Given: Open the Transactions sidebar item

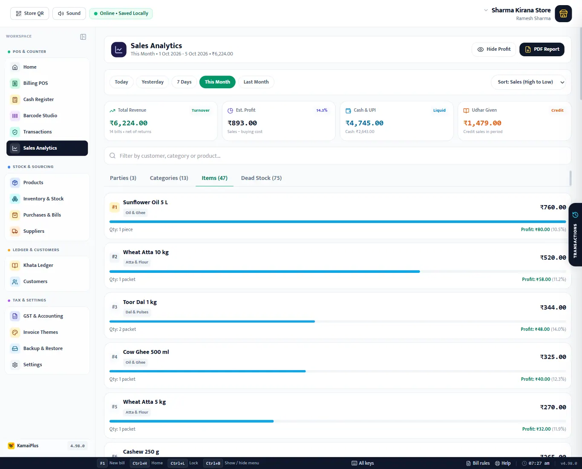Looking at the screenshot, I should click(x=47, y=132).
